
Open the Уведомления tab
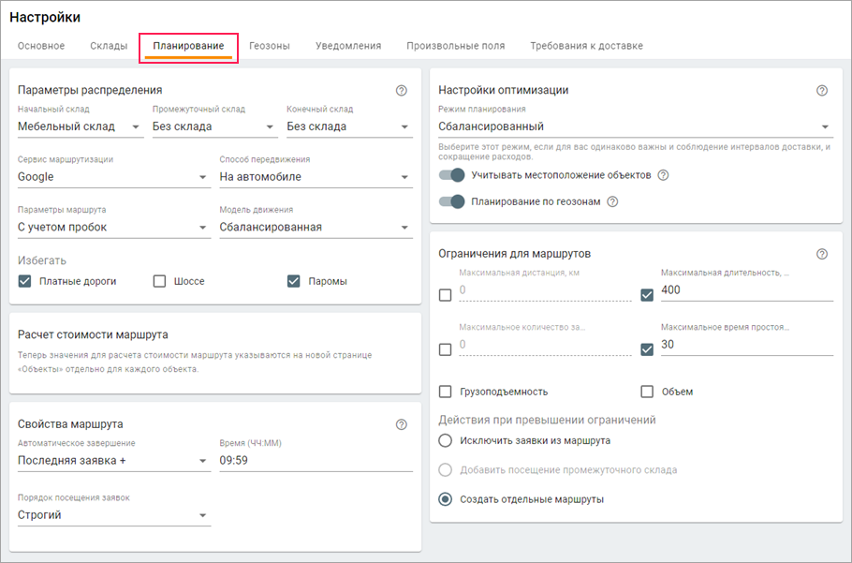(x=348, y=46)
